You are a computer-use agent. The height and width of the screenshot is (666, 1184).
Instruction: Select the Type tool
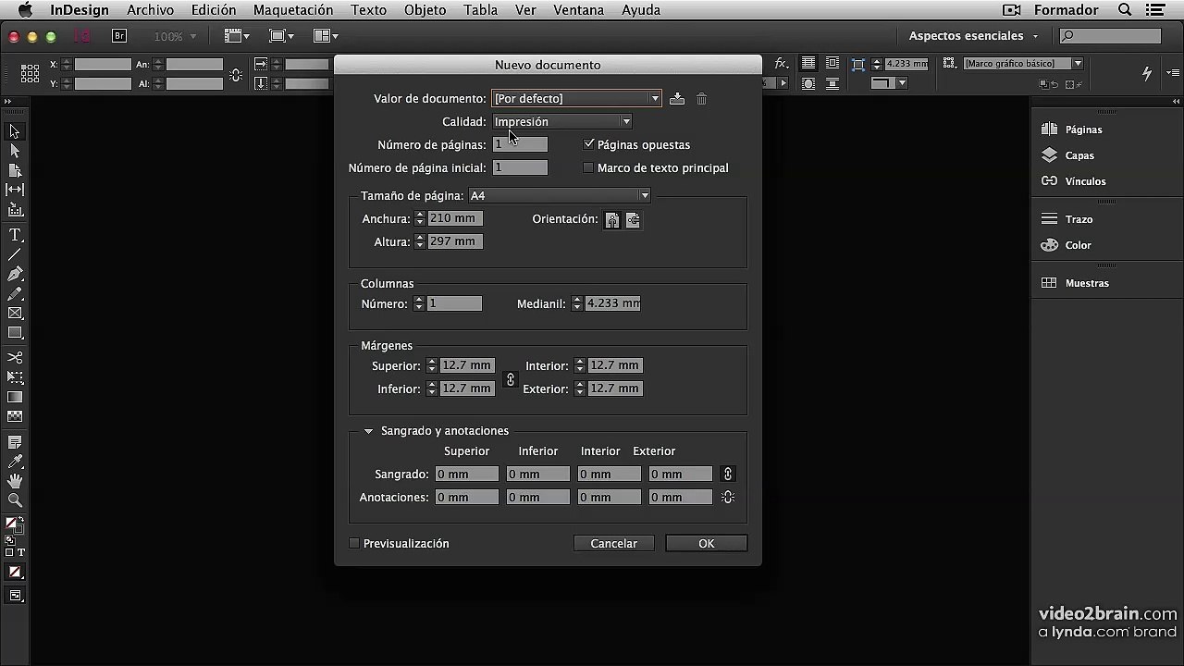[x=15, y=235]
